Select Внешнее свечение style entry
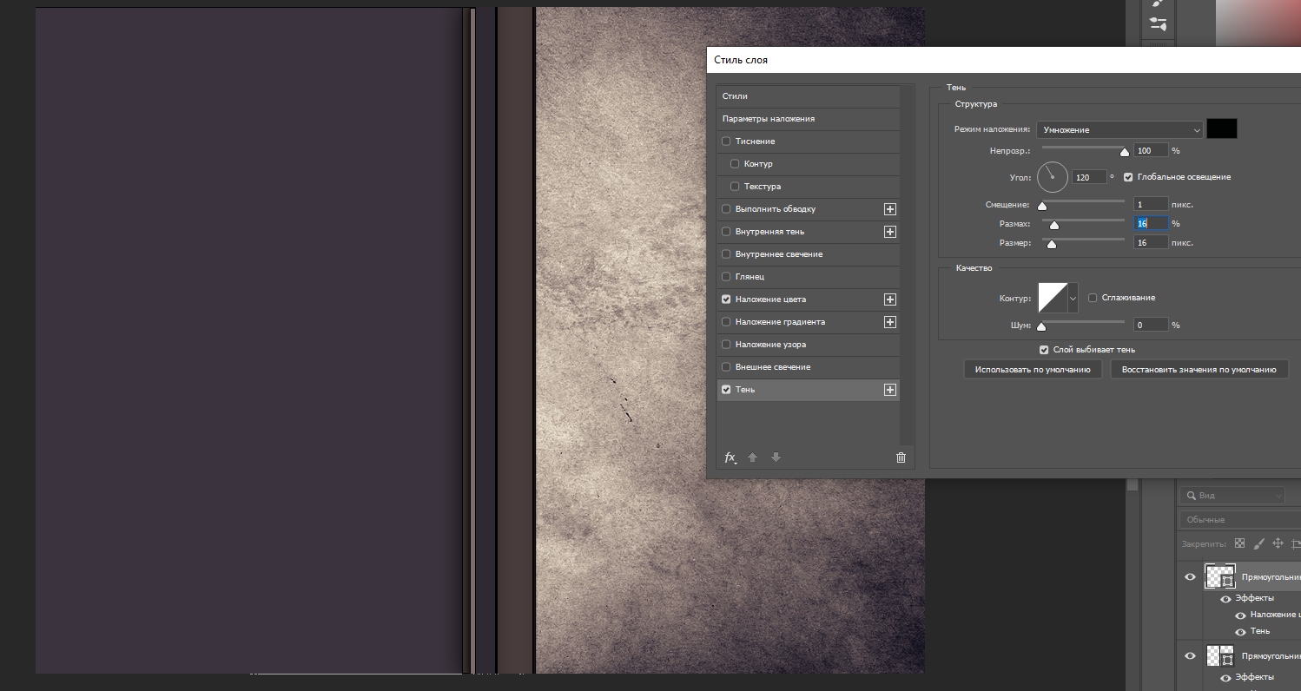Screen dimensions: 1301x691 (772, 367)
